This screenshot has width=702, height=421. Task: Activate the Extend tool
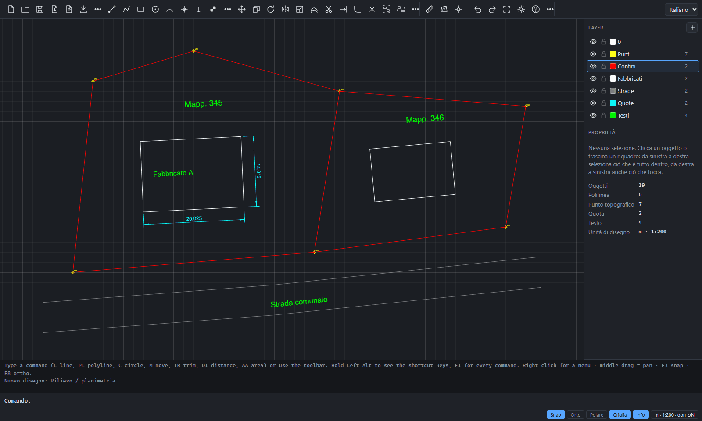click(x=343, y=9)
